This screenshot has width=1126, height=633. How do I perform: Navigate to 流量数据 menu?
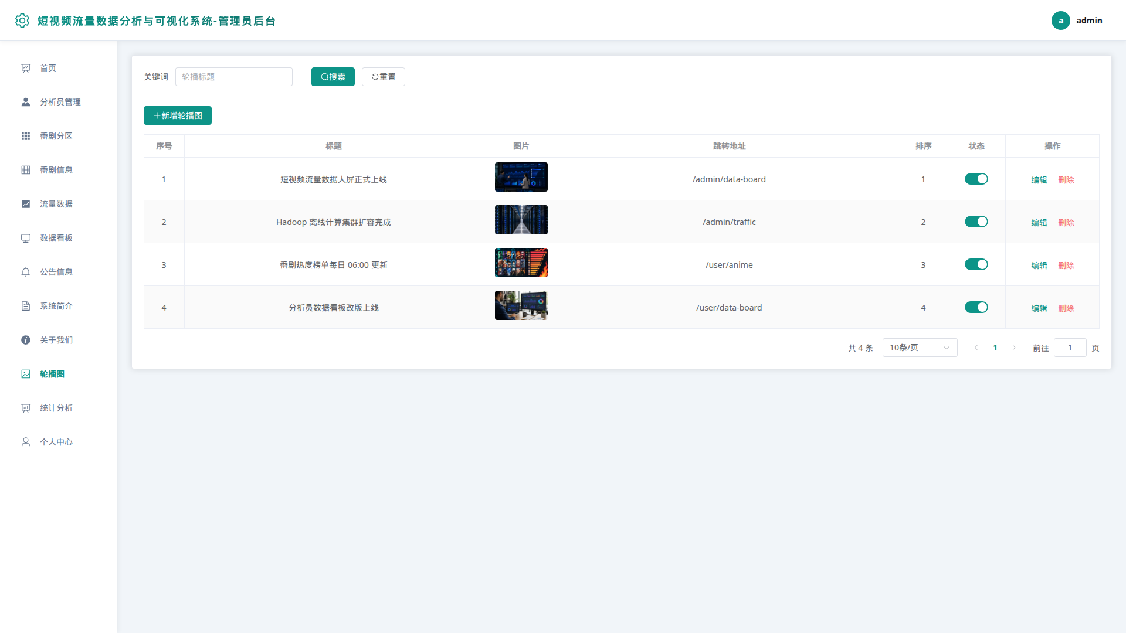59,204
